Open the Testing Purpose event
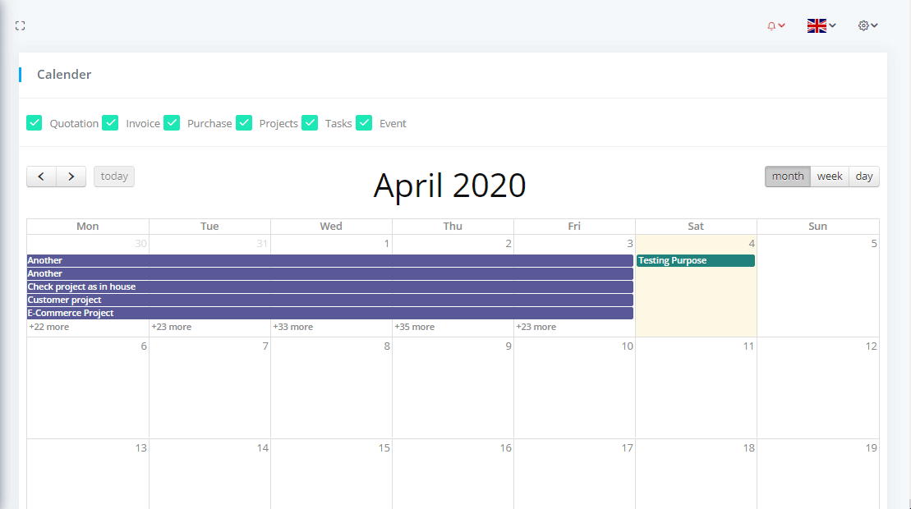The height and width of the screenshot is (509, 911). pos(695,261)
